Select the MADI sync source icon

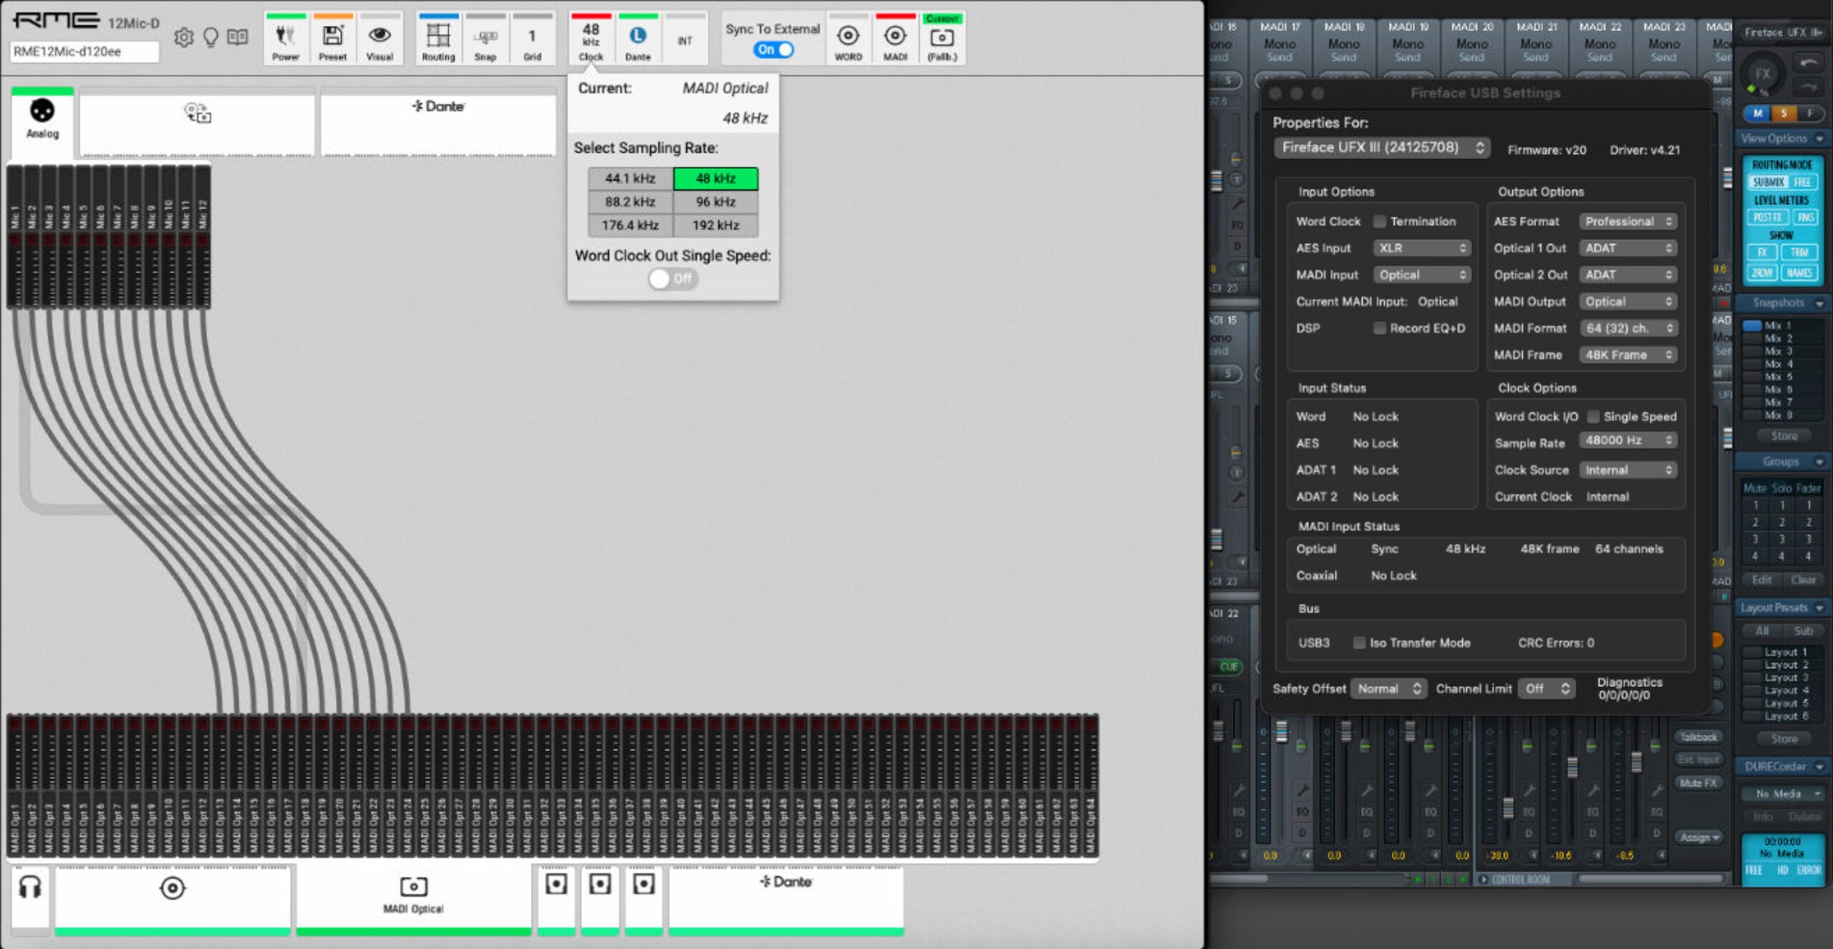895,39
